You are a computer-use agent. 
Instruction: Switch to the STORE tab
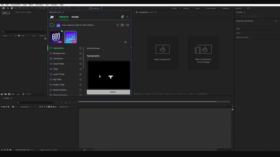tap(75, 17)
